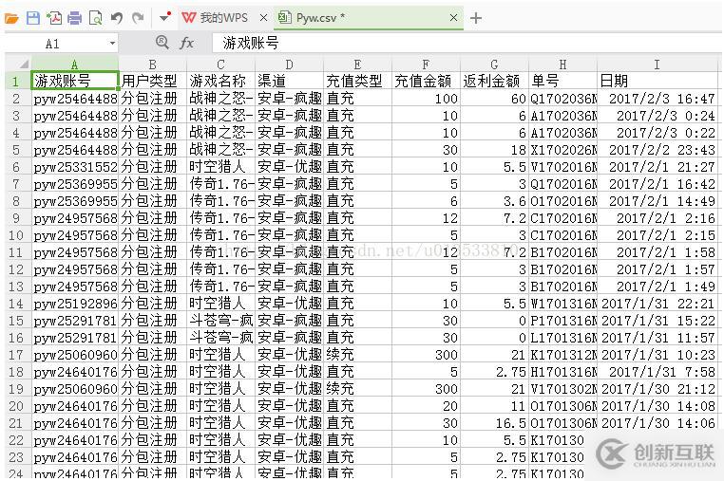Select row 6 header
Screen dimensions: 724x481
pyautogui.click(x=16, y=167)
